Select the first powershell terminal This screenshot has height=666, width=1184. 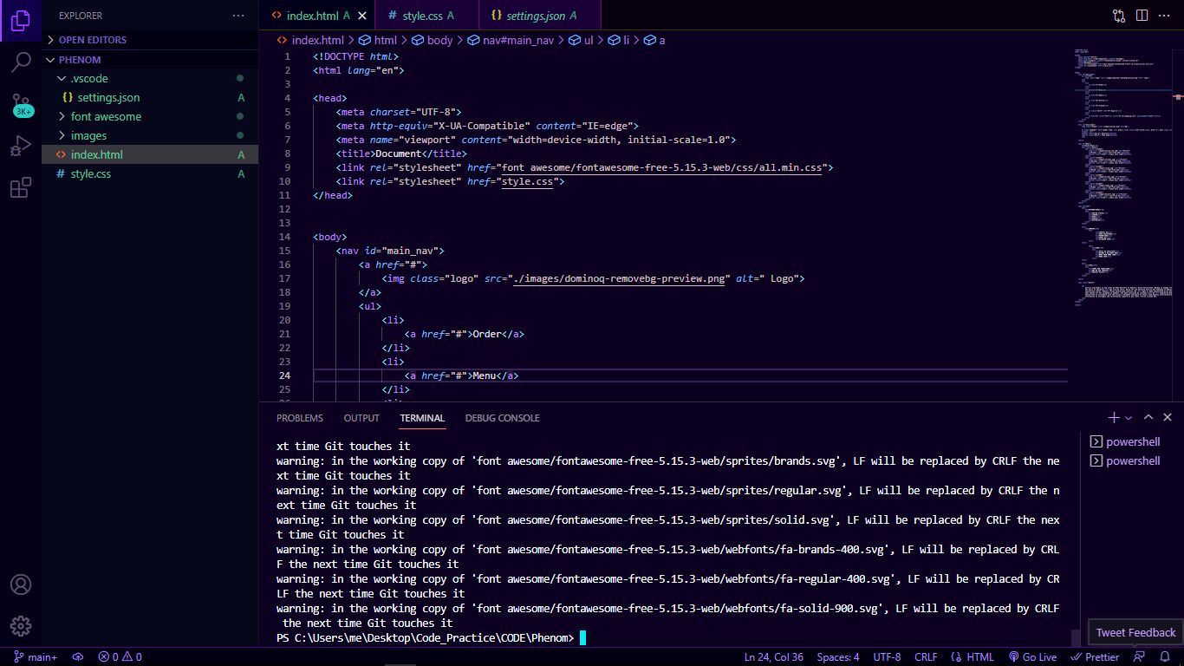pyautogui.click(x=1125, y=441)
